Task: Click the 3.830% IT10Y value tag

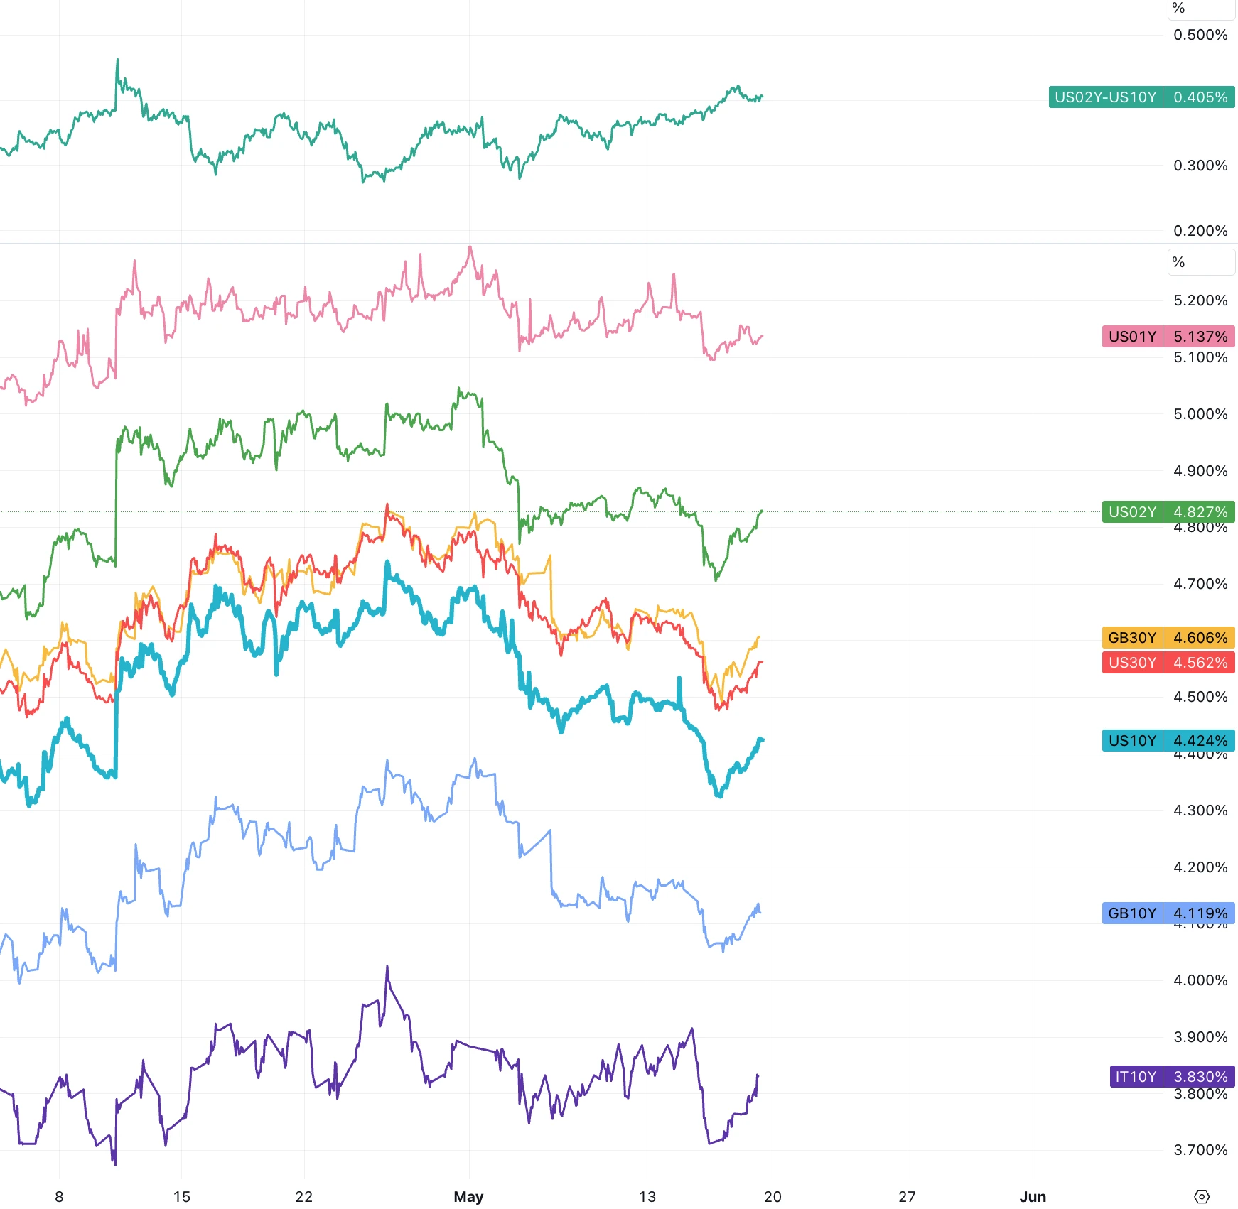Action: point(1200,1077)
